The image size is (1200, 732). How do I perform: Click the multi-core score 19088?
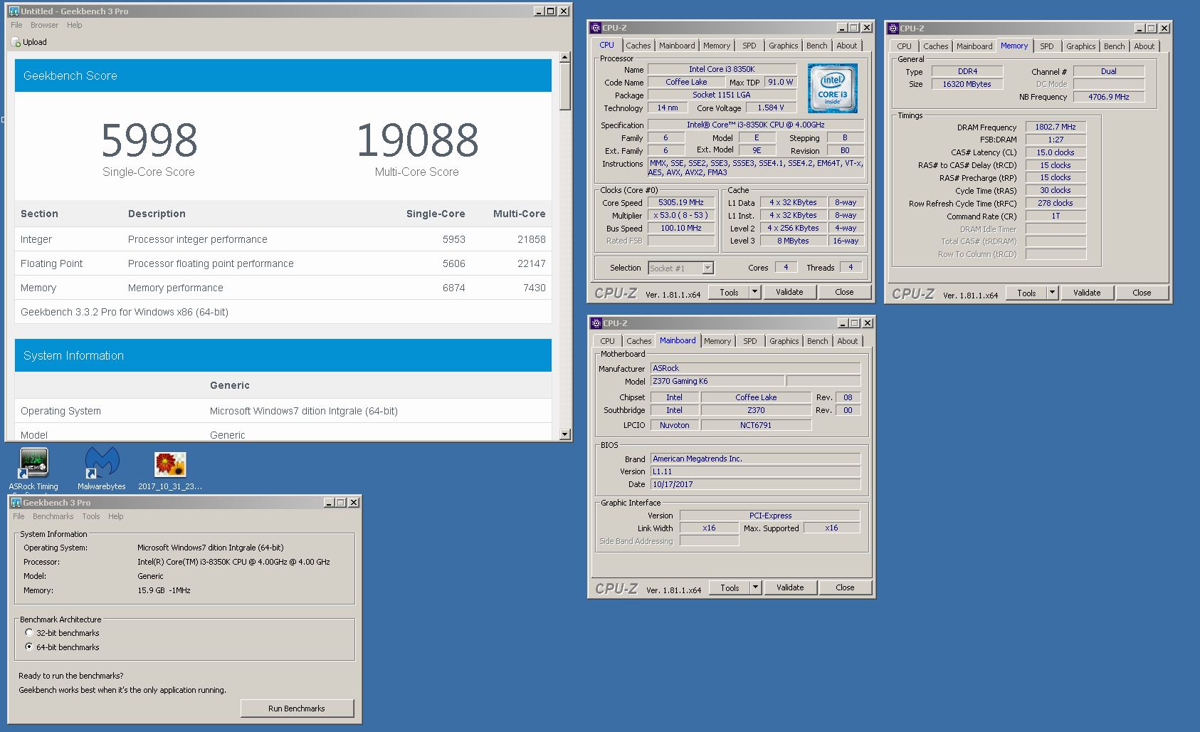coord(417,140)
